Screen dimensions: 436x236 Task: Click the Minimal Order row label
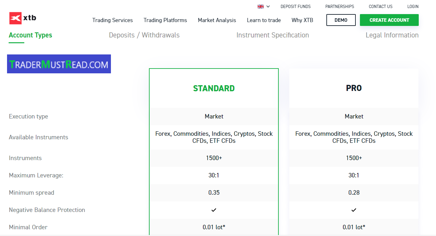coord(28,227)
